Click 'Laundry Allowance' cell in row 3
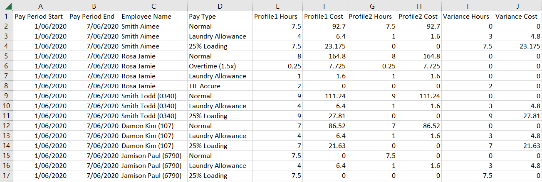This screenshot has height=182, width=542. click(x=220, y=36)
